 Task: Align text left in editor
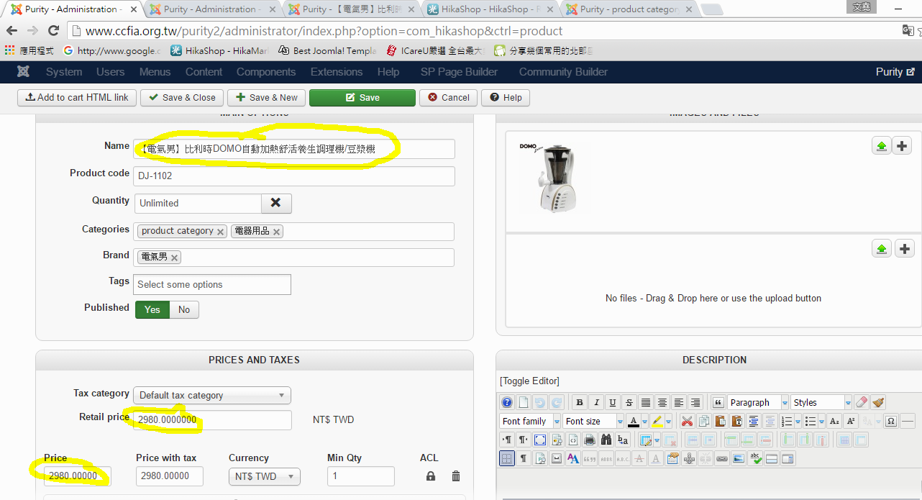tap(679, 402)
